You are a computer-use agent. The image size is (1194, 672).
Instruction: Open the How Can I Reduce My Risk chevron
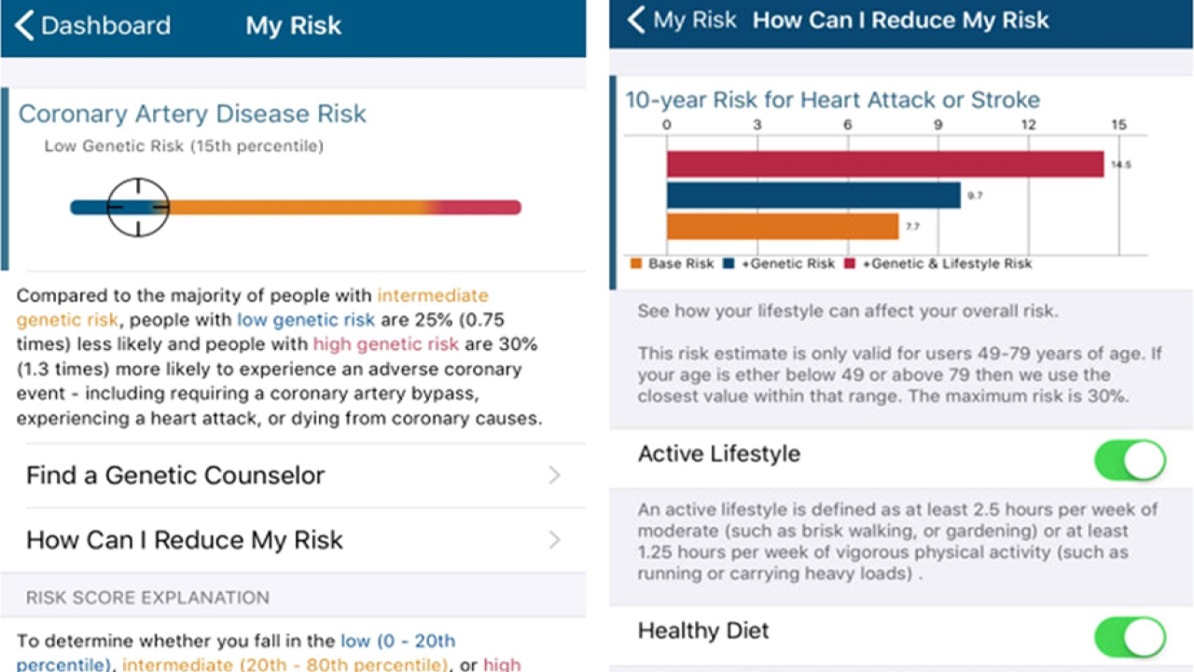point(554,540)
